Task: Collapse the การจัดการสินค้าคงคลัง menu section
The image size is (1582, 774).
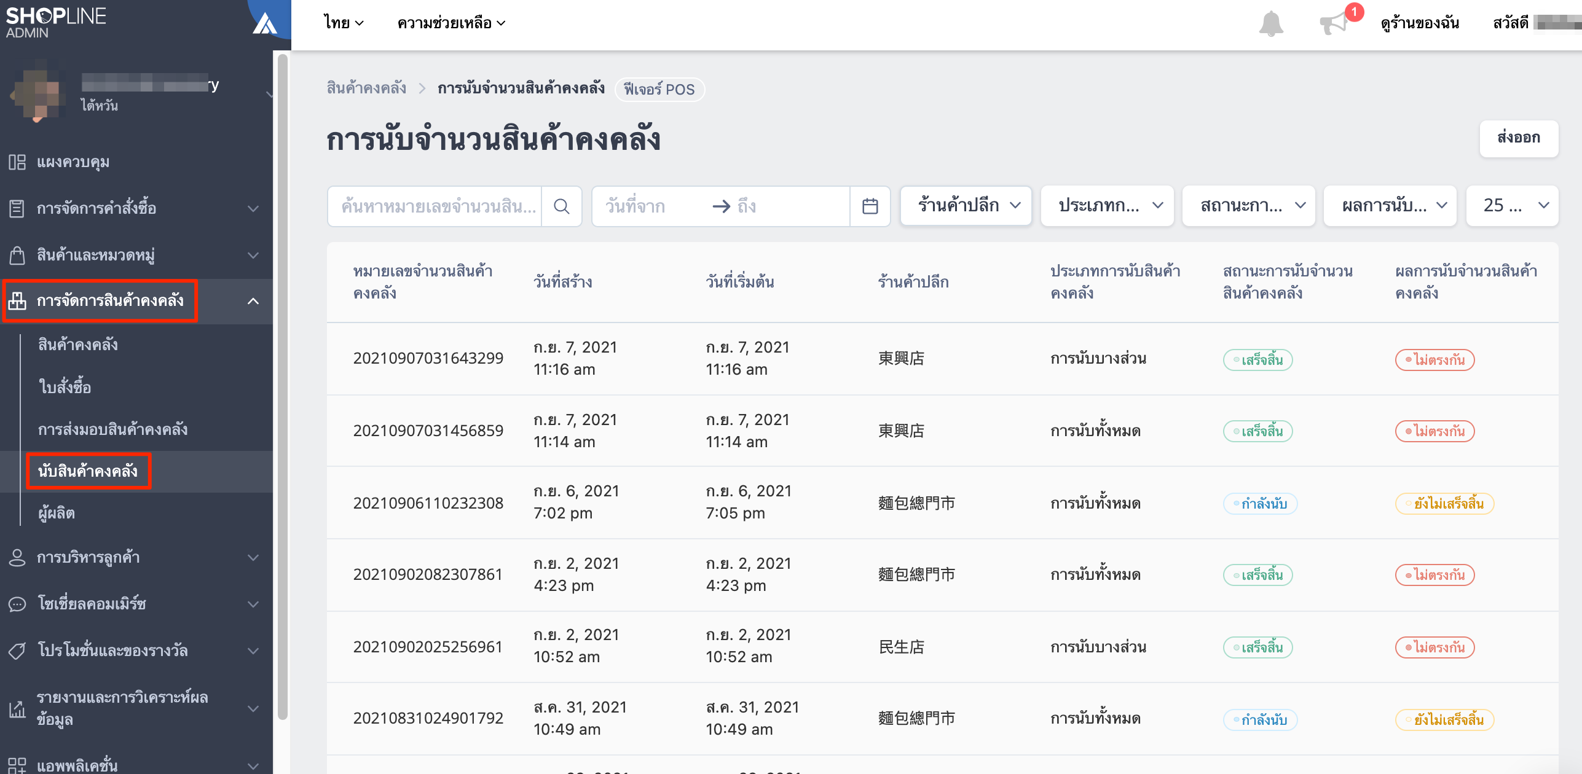Action: coord(253,301)
